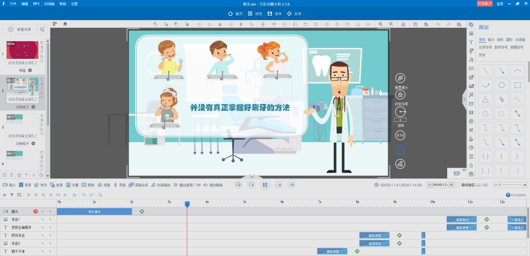The height and width of the screenshot is (256, 530).
Task: Select the text tool in right sidebar
Action: 471,42
